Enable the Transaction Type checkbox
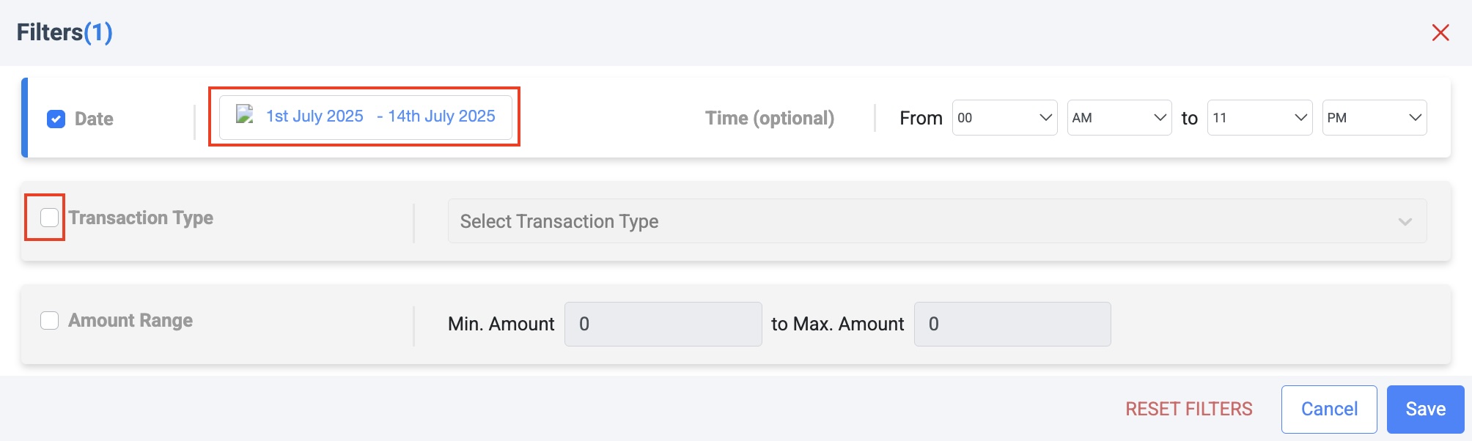Viewport: 1472px width, 441px height. pyautogui.click(x=49, y=218)
